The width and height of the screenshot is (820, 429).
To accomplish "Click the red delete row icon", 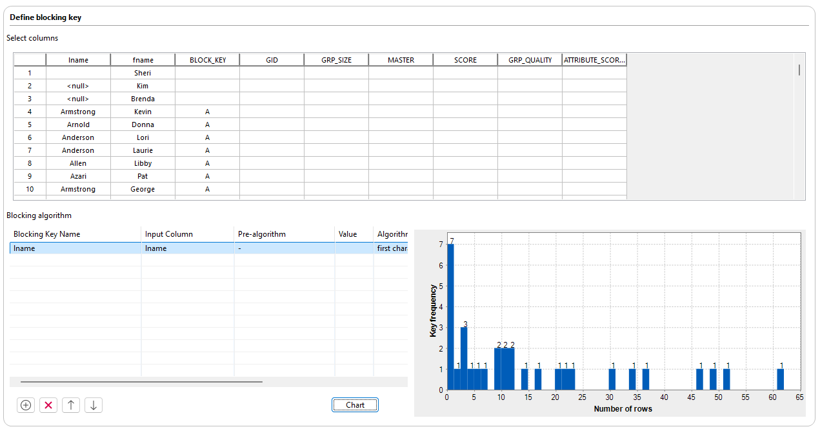I will [x=48, y=405].
